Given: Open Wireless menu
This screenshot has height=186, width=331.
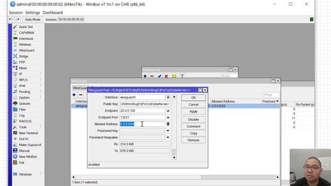Looking at the screenshot, I should [x=25, y=44].
